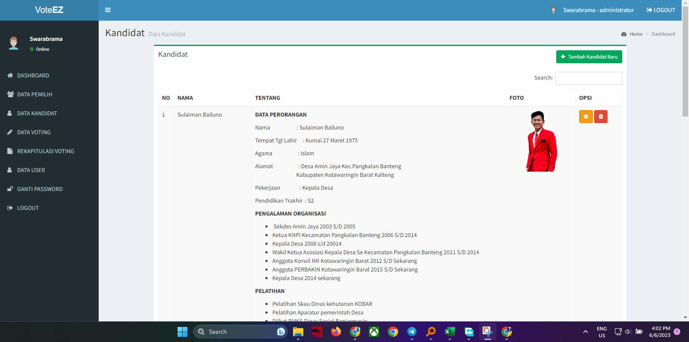Image resolution: width=689 pixels, height=342 pixels.
Task: Click the sidebar Logout arrow icon
Action: (x=10, y=208)
